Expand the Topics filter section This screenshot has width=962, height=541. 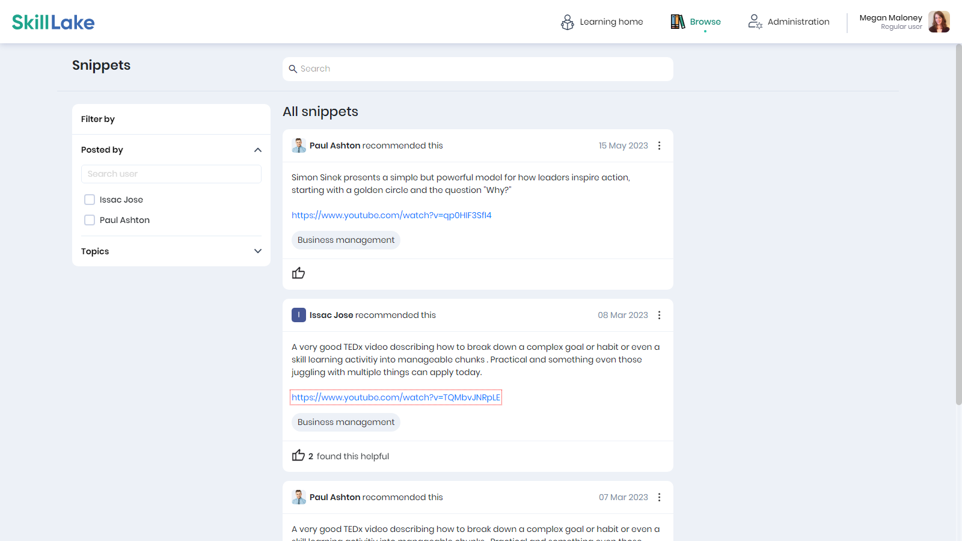click(258, 251)
